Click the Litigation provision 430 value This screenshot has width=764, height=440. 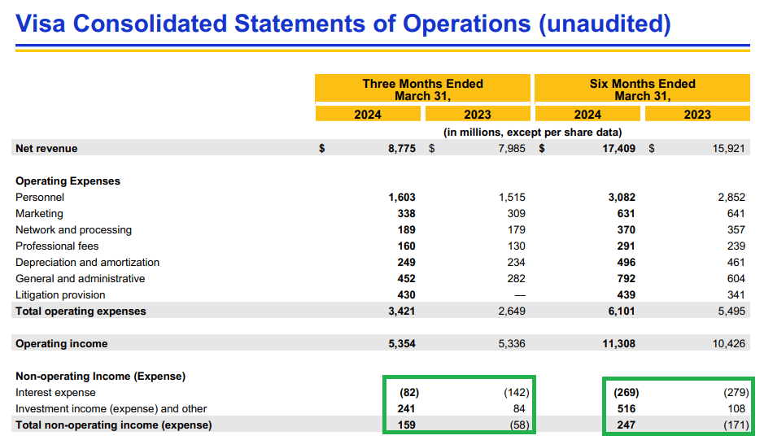406,294
